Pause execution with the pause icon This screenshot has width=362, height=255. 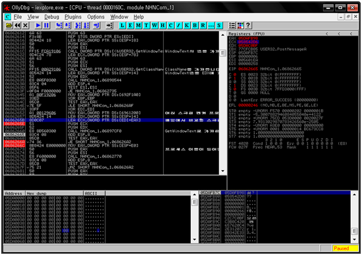click(x=47, y=26)
